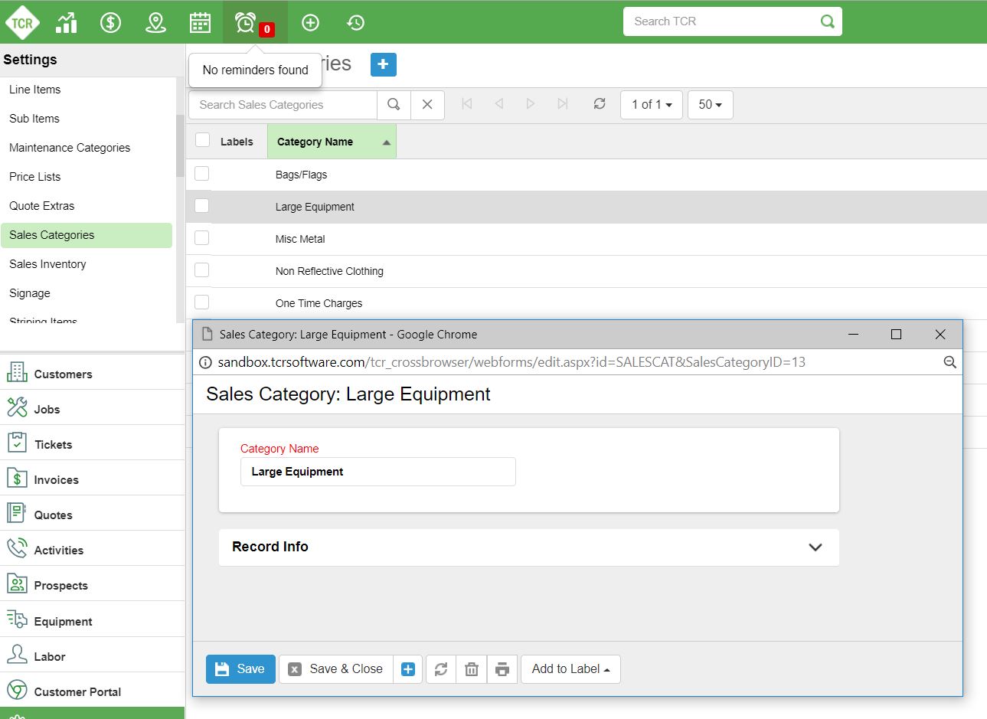Click the settings sidebar scrollbar
The width and height of the screenshot is (987, 719).
point(181,145)
